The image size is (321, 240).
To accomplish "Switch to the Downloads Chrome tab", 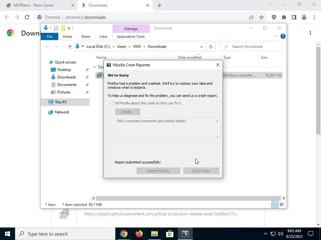I will [115, 5].
